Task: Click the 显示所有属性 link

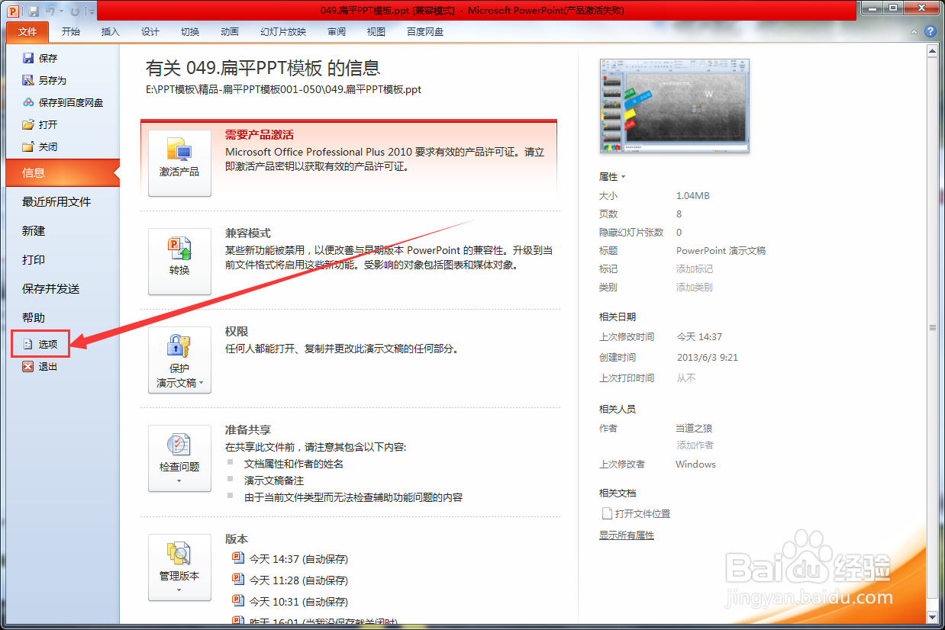Action: pos(627,535)
